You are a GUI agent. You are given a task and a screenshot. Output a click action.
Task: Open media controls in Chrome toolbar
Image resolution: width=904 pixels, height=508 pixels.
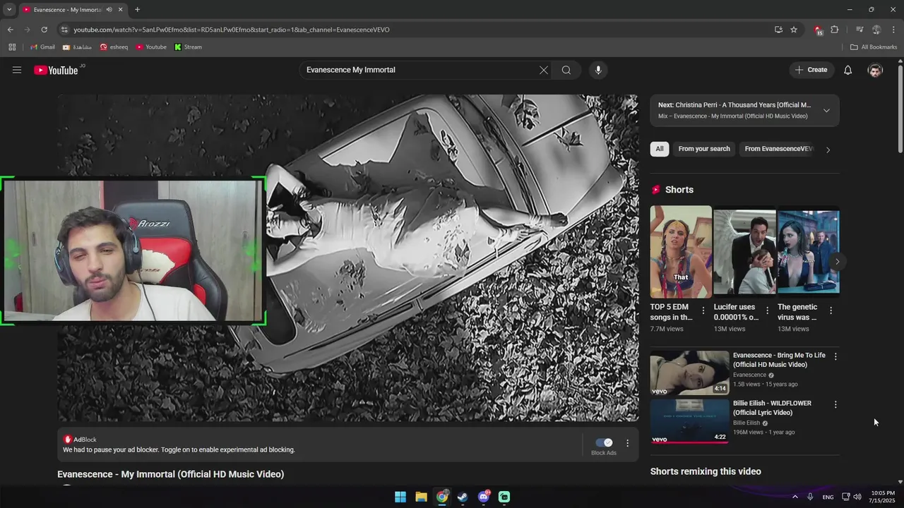(x=860, y=30)
